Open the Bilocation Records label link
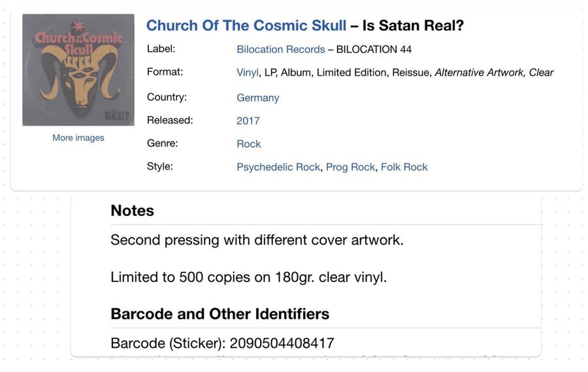This screenshot has height=372, width=588. point(280,50)
